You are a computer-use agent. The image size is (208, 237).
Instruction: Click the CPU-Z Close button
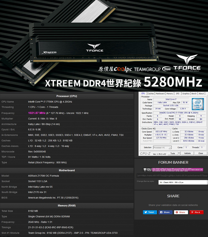tap(201, 153)
